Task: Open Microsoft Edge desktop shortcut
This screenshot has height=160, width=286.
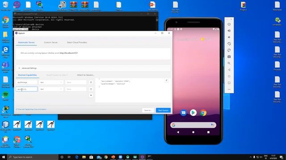Action: (6, 52)
